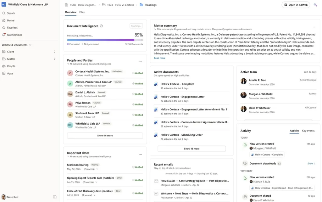Image resolution: width=322 pixels, height=202 pixels.
Task: Collapse sidebar using panel toggle icon
Action: click(54, 197)
